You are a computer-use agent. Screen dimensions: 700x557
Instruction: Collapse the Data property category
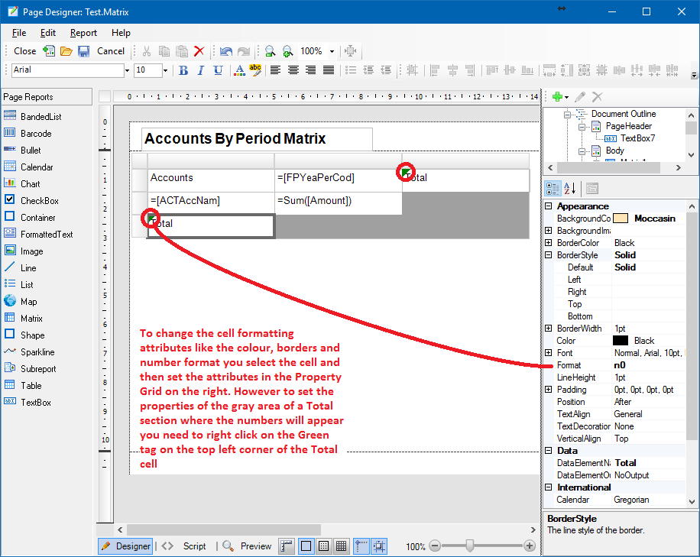click(549, 450)
